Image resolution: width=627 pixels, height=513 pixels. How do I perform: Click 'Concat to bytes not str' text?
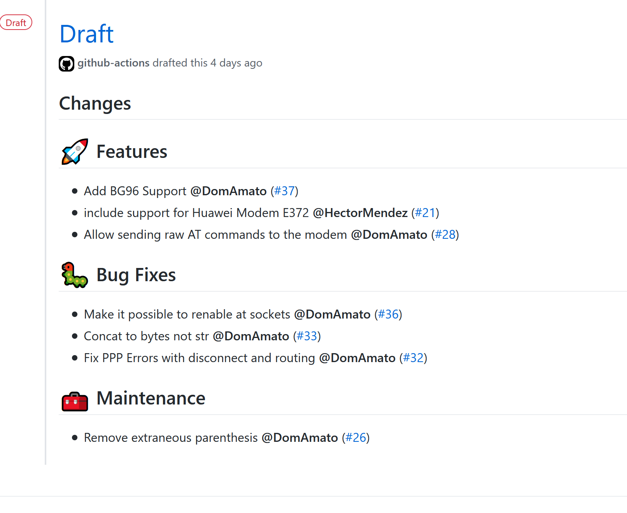[x=146, y=336]
